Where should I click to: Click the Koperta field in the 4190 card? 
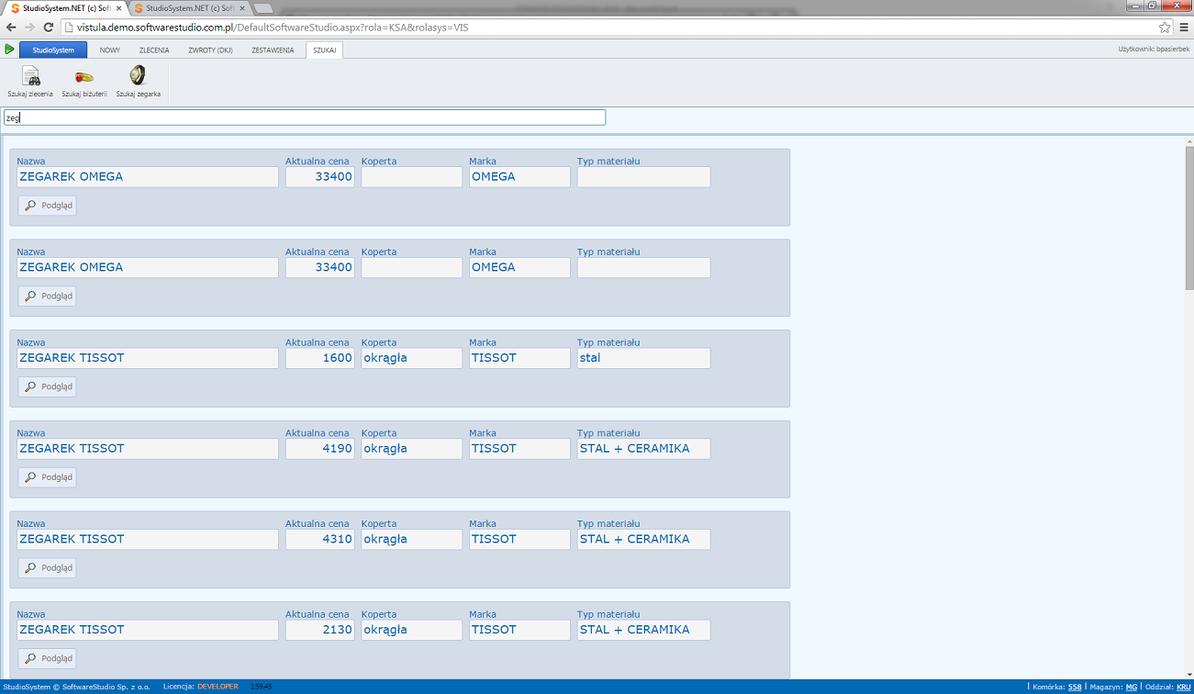click(x=411, y=449)
